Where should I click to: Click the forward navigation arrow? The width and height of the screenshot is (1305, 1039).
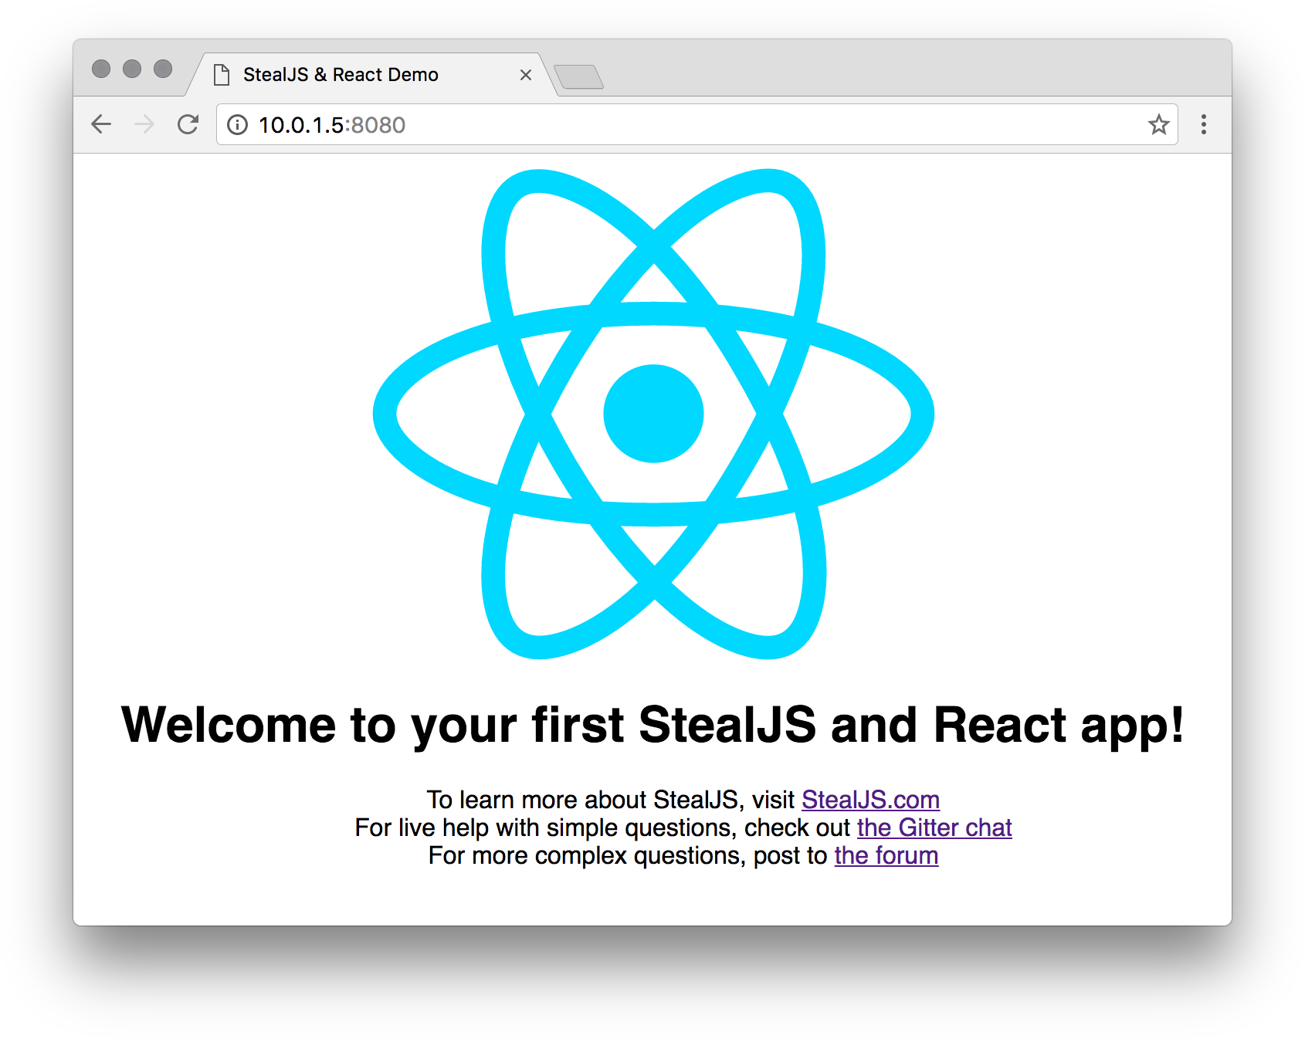(144, 124)
